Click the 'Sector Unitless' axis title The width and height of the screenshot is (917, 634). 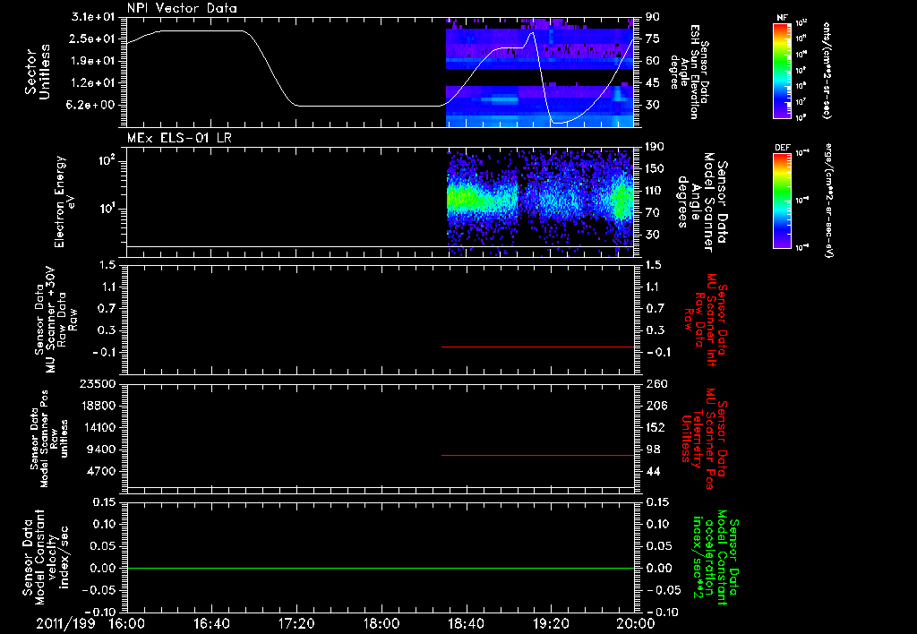[x=38, y=72]
